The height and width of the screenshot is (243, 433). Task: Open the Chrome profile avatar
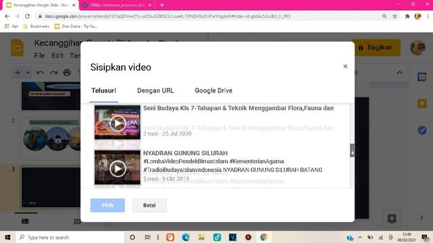(x=417, y=16)
